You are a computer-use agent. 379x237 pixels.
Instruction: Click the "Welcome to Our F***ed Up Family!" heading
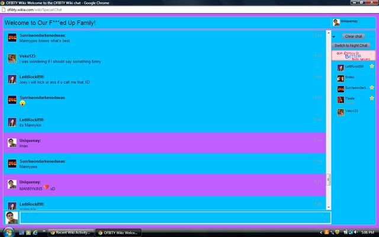(50, 23)
